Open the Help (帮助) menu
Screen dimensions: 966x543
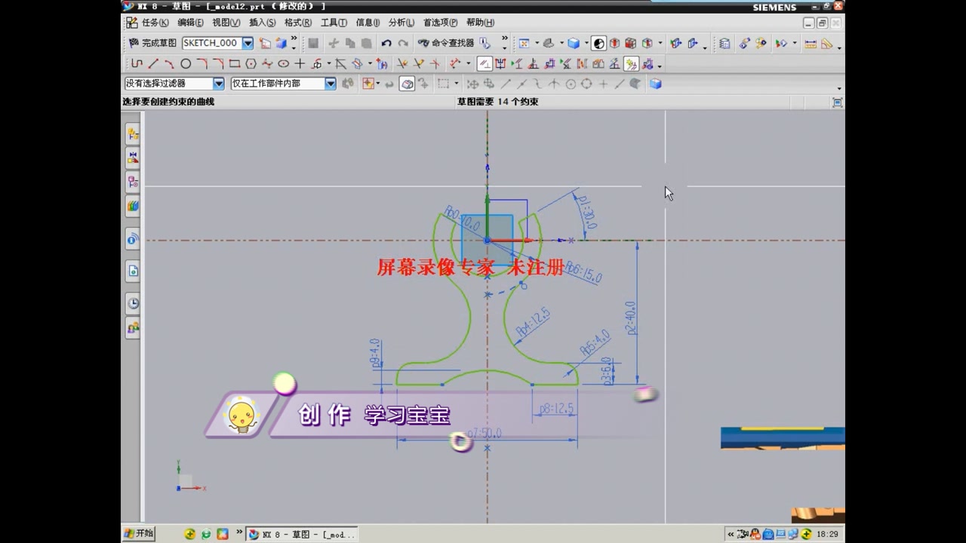480,23
